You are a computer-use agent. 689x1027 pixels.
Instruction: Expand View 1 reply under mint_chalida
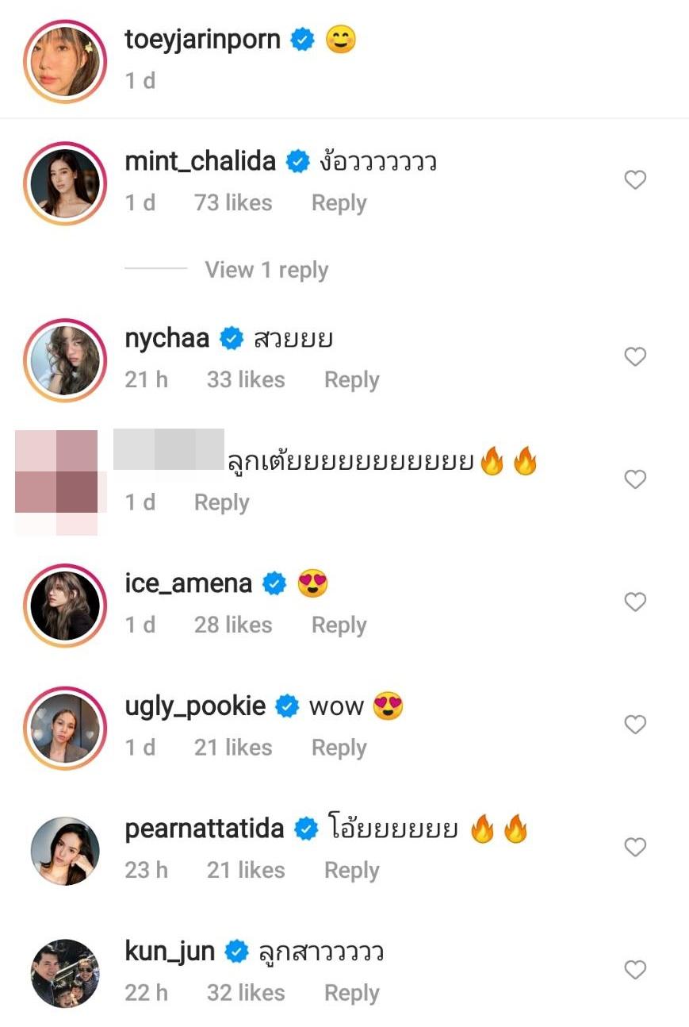[266, 270]
